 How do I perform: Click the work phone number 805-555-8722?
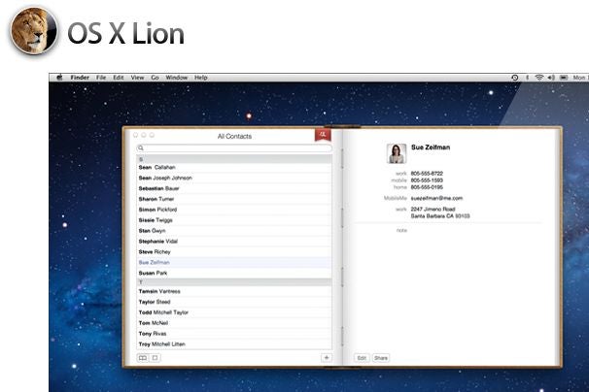click(427, 174)
